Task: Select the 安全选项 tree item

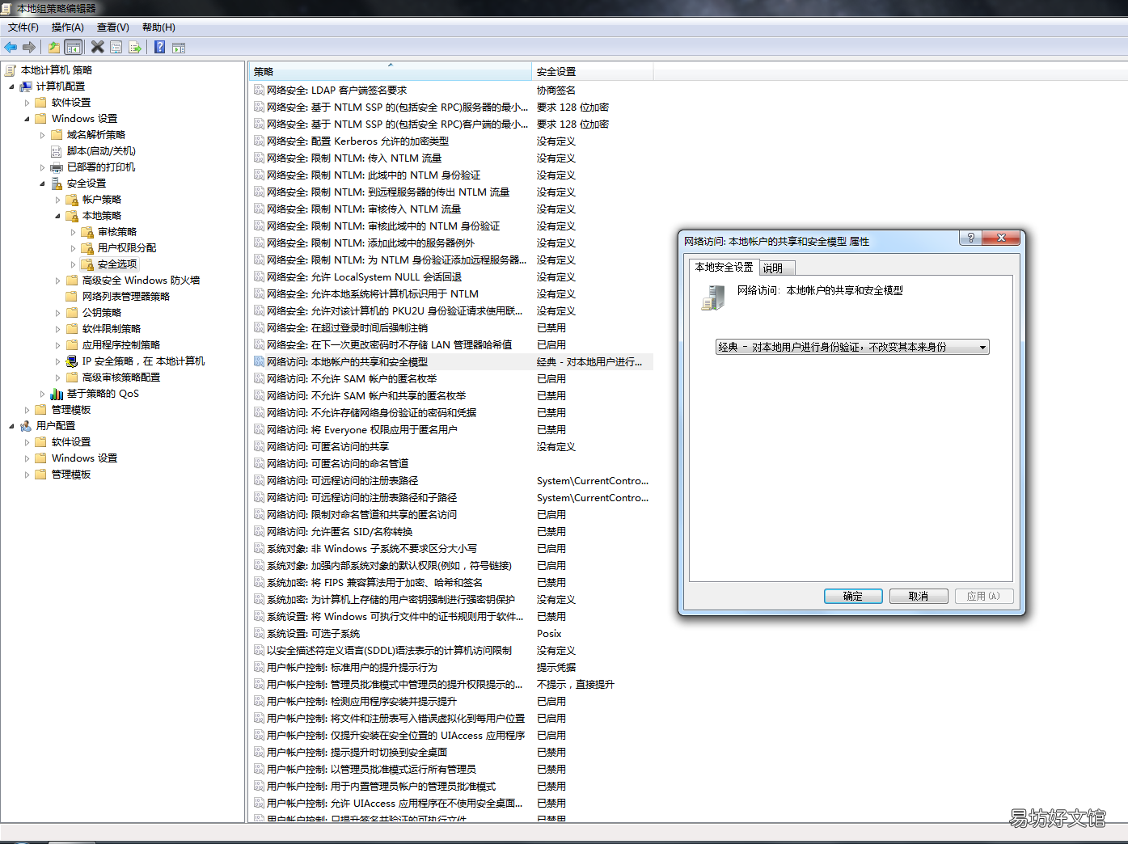Action: click(117, 264)
